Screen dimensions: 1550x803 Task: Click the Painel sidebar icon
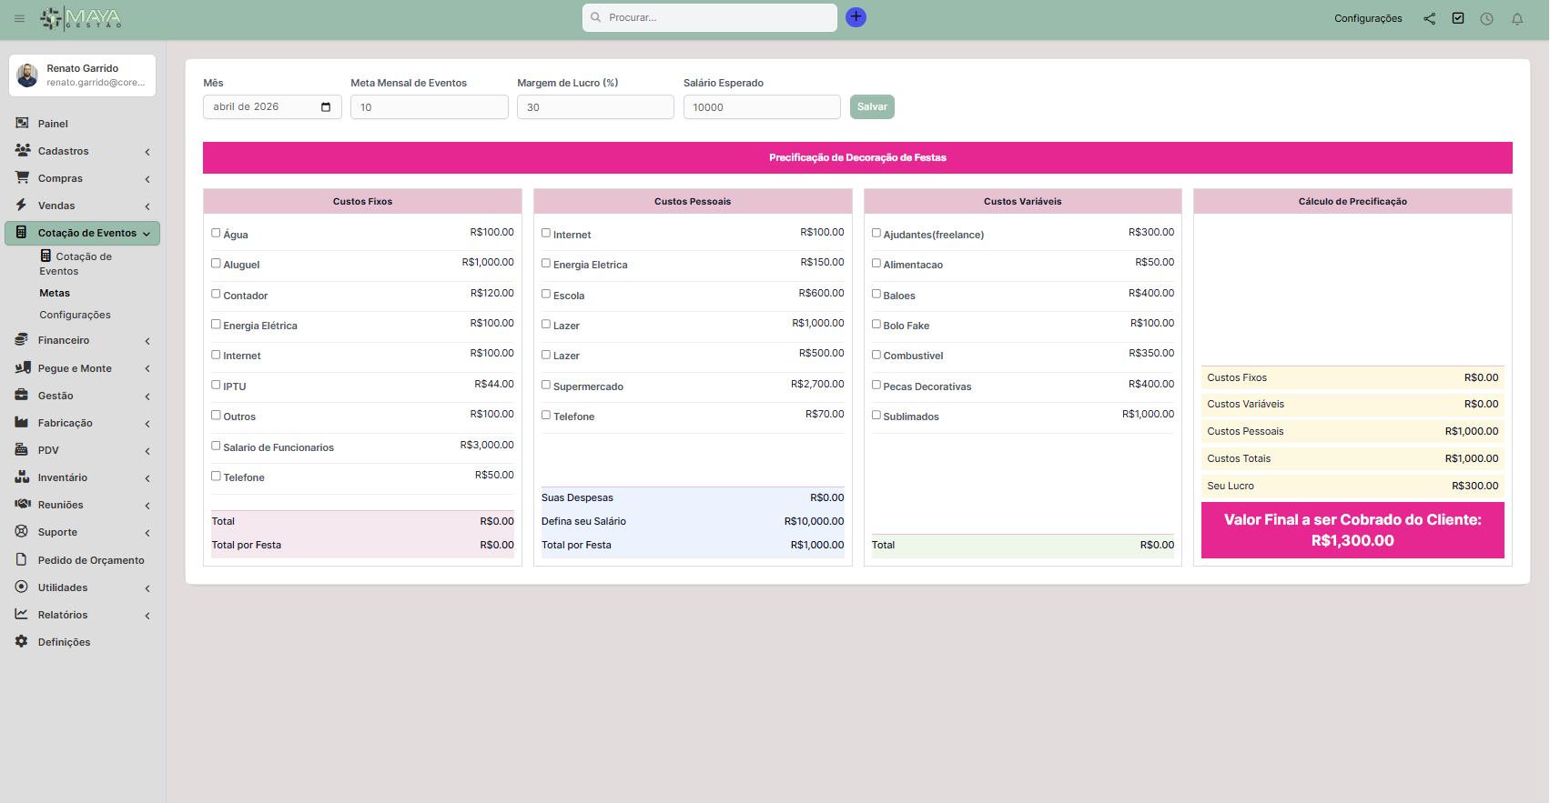[x=22, y=123]
